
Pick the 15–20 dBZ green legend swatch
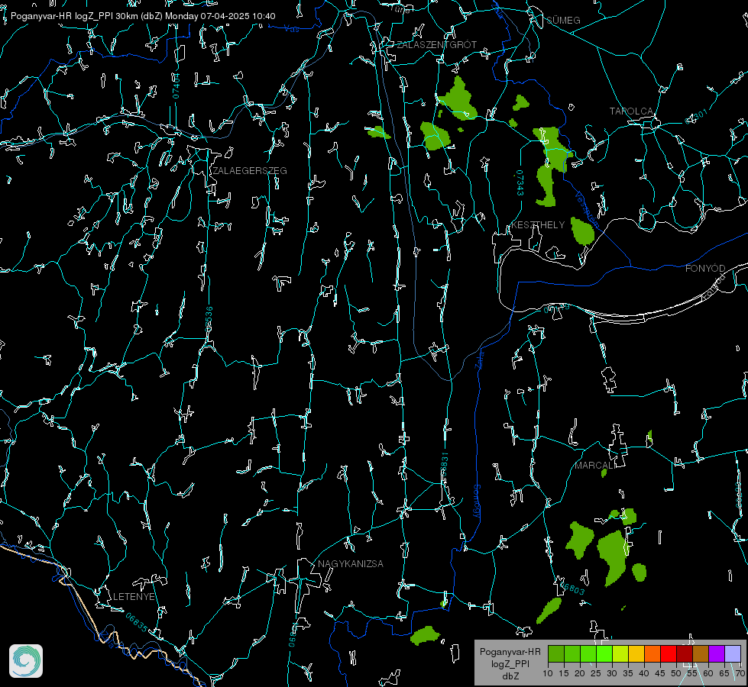pos(572,653)
